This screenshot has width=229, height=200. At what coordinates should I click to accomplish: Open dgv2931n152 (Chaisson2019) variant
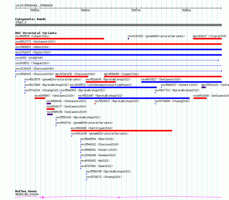click(x=75, y=74)
